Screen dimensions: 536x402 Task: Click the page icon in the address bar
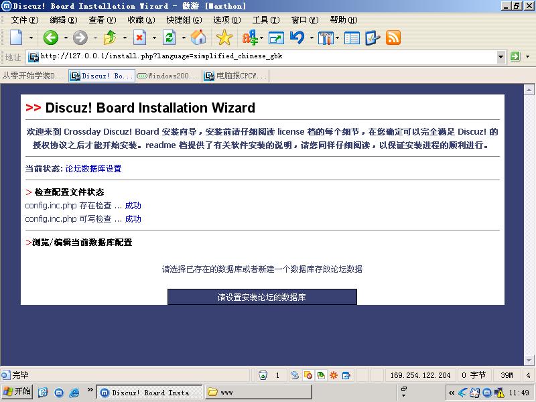(x=33, y=57)
